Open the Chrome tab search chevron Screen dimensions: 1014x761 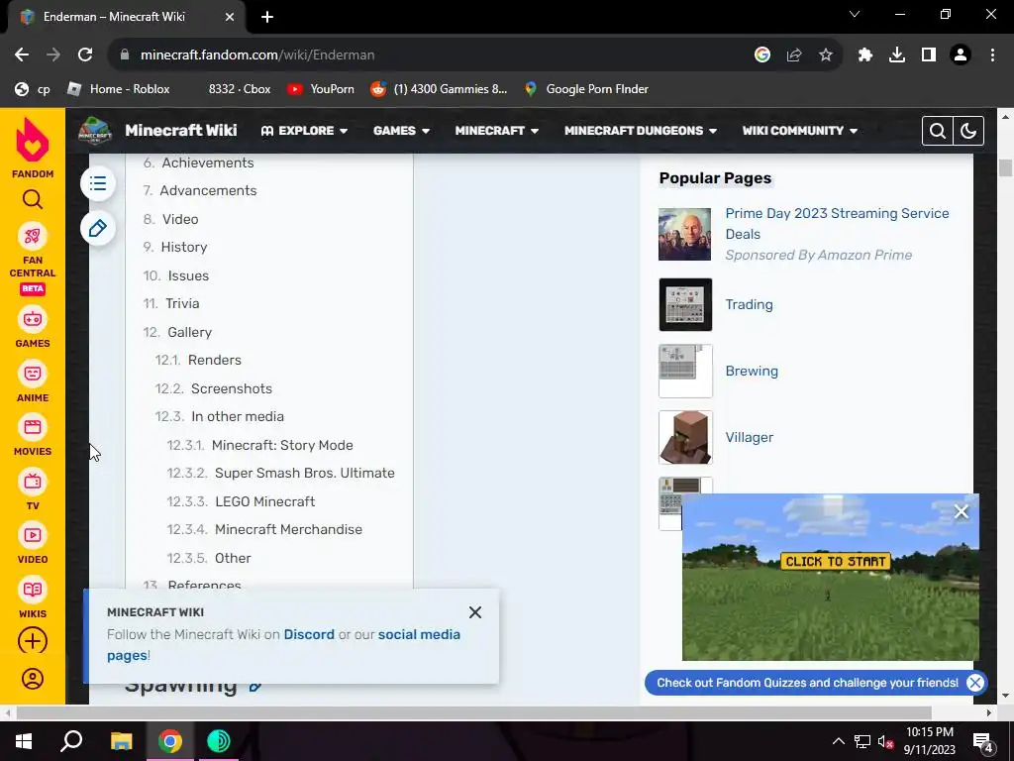coord(855,14)
